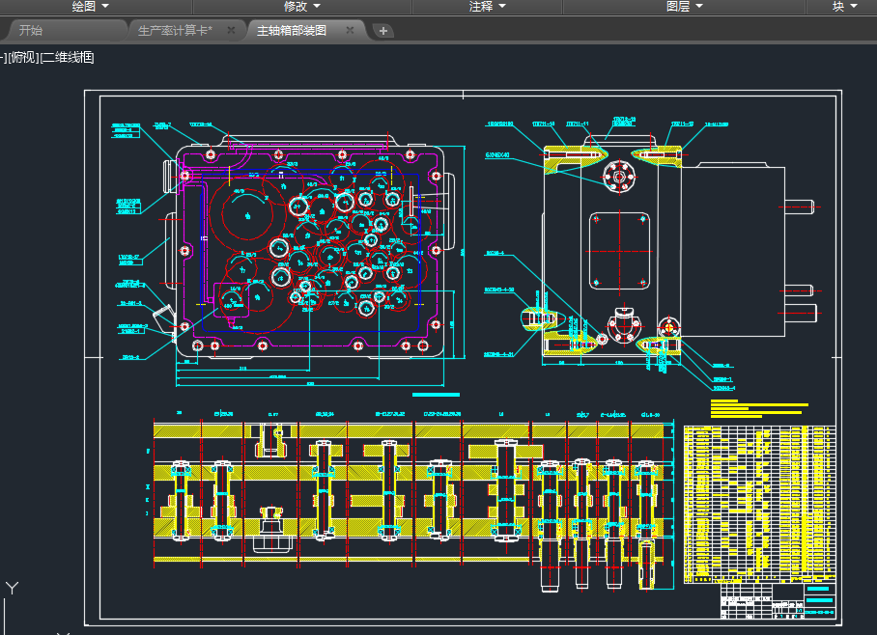Viewport: 877px width, 635px height.
Task: Click the 二维线框 visual style label
Action: (x=68, y=58)
